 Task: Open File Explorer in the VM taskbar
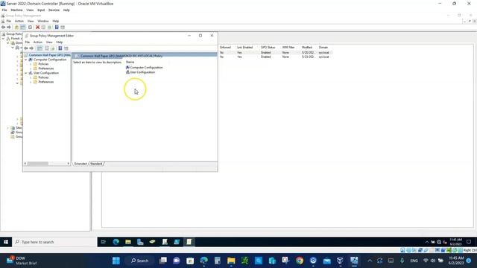[x=128, y=242]
